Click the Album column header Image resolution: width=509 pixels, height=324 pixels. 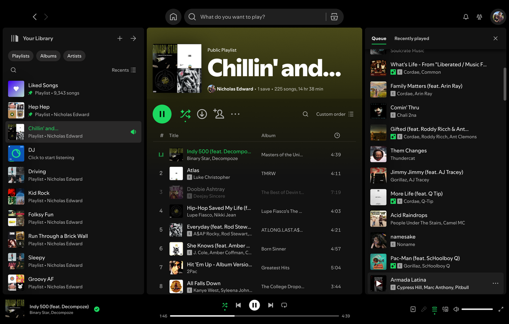coord(268,136)
